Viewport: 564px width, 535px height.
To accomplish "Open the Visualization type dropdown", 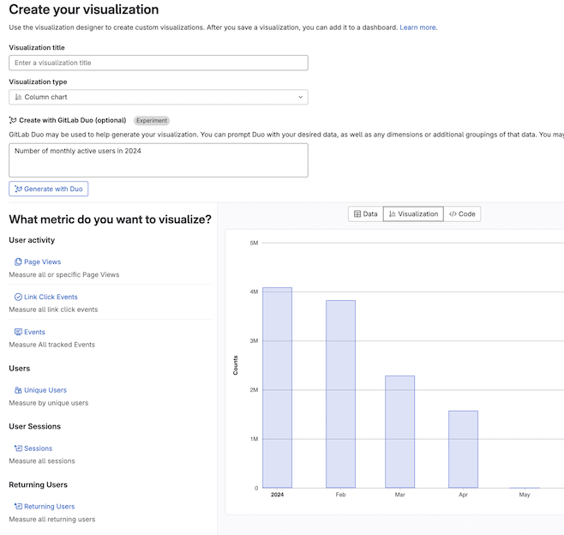I will 159,97.
